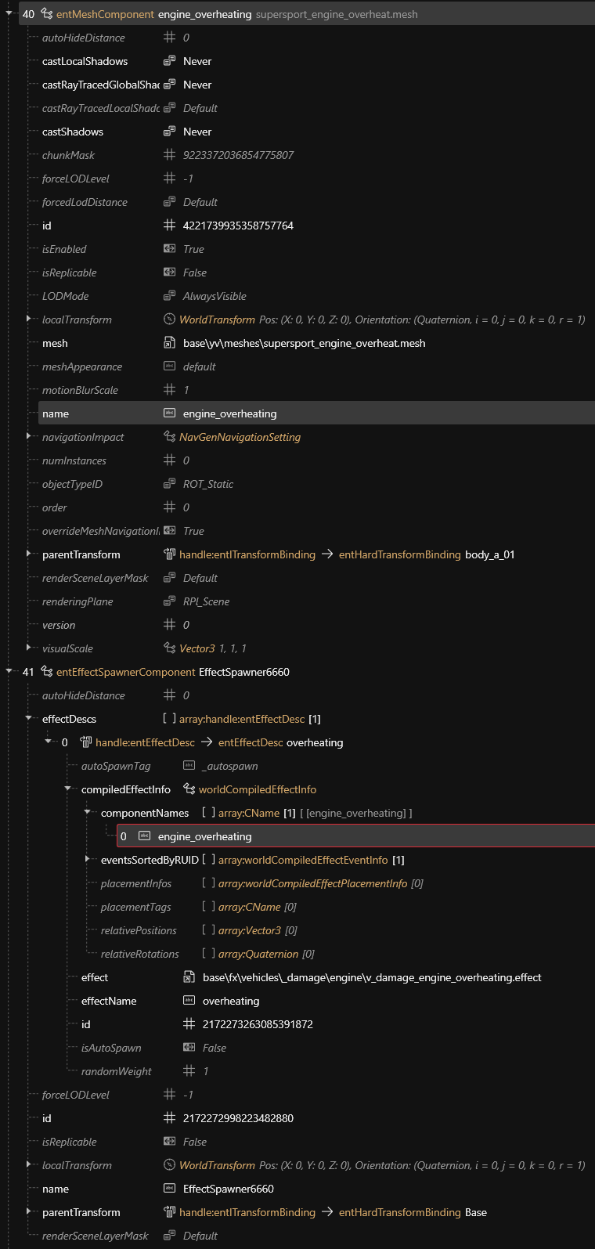This screenshot has width=595, height=1249.
Task: Select the meshAppearance default field
Action: pos(199,366)
